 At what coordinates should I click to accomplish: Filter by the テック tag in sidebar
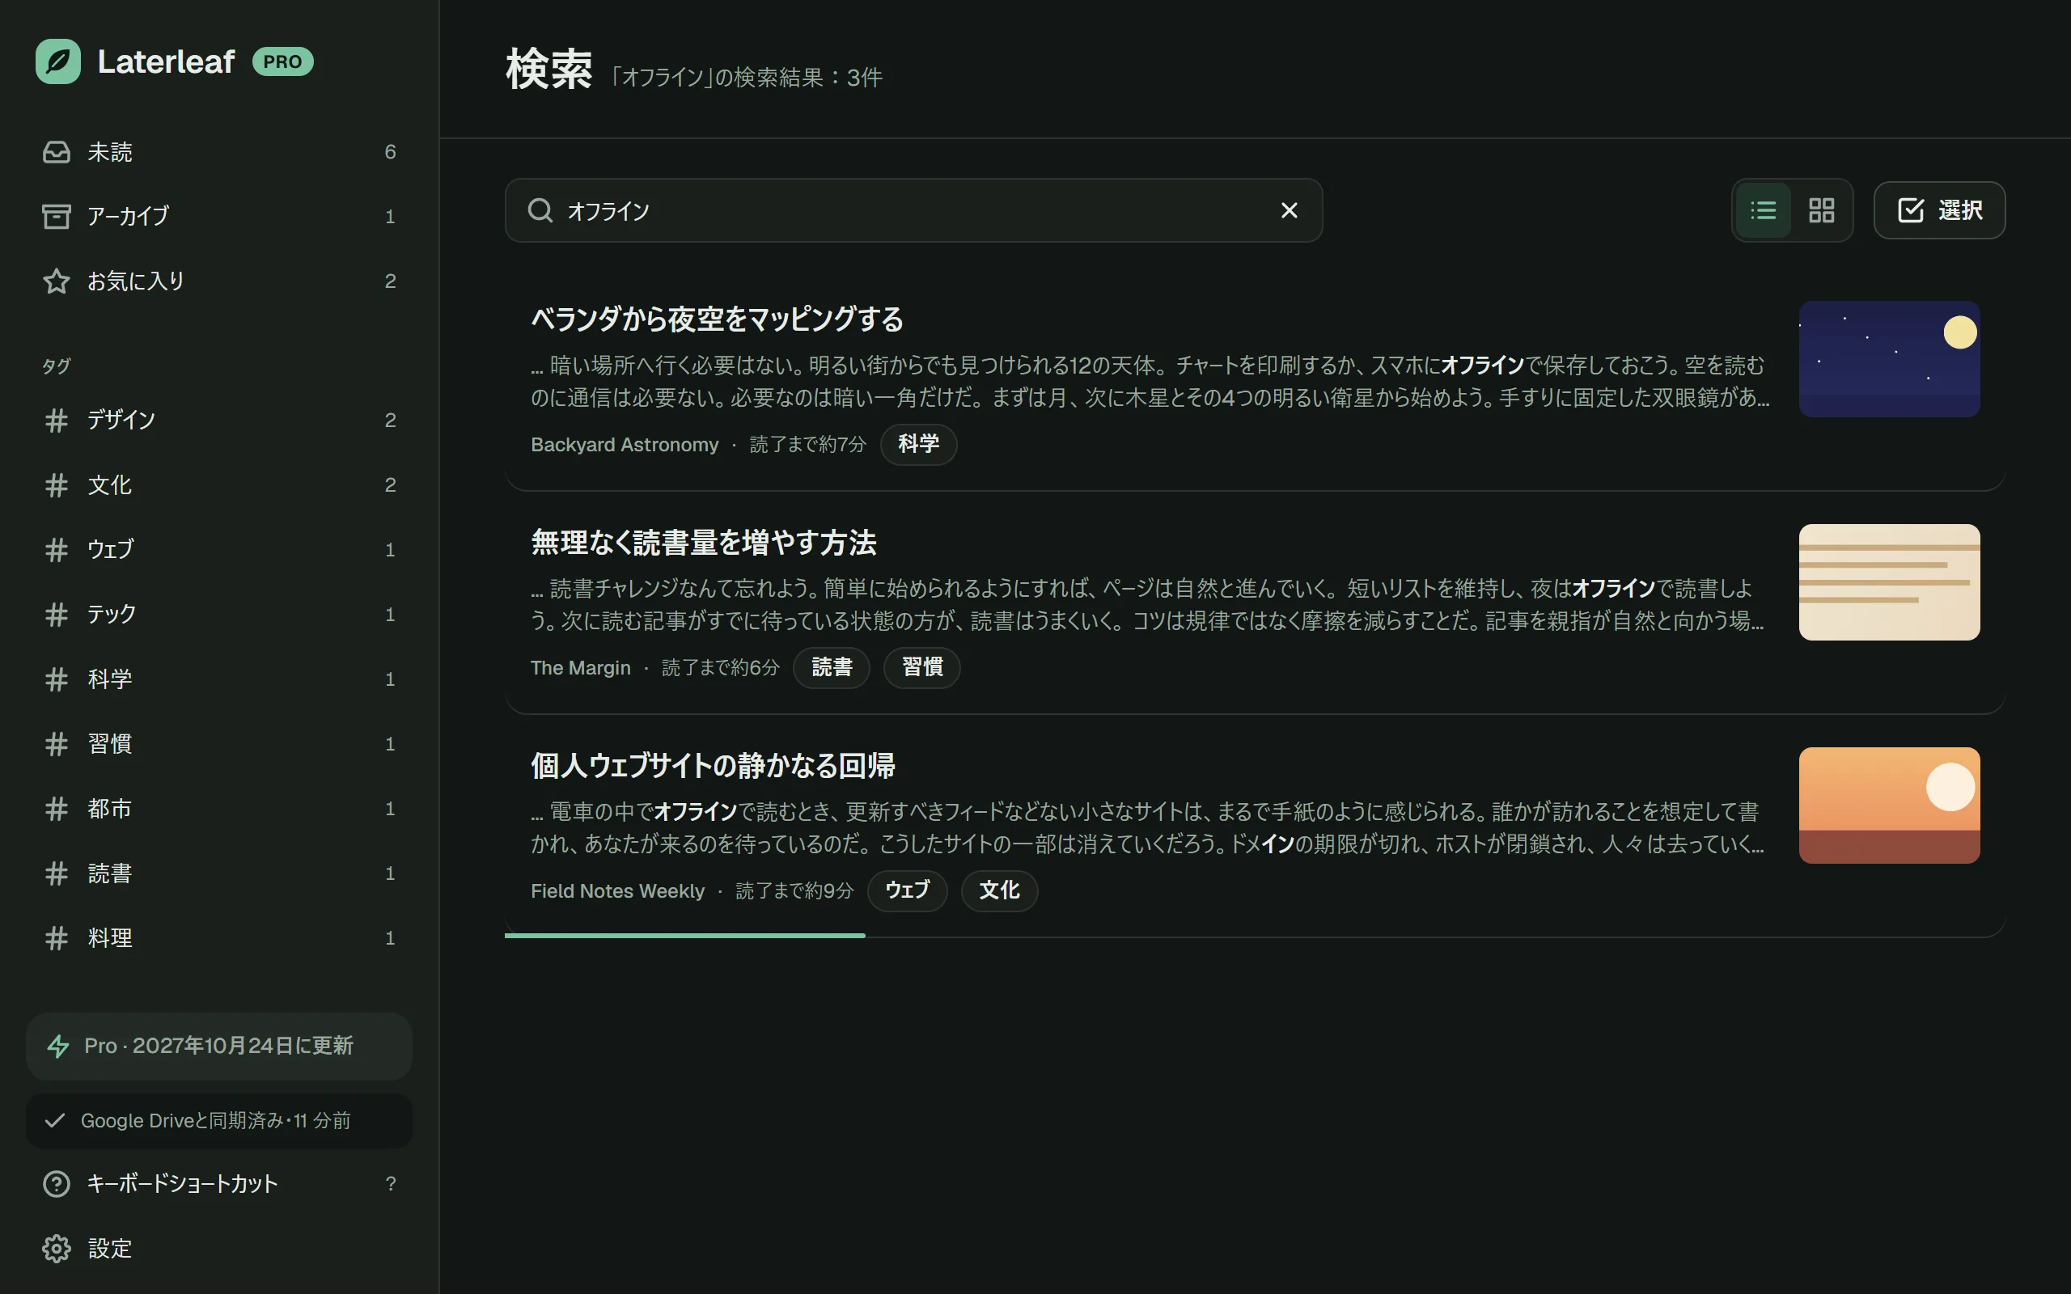pos(219,615)
